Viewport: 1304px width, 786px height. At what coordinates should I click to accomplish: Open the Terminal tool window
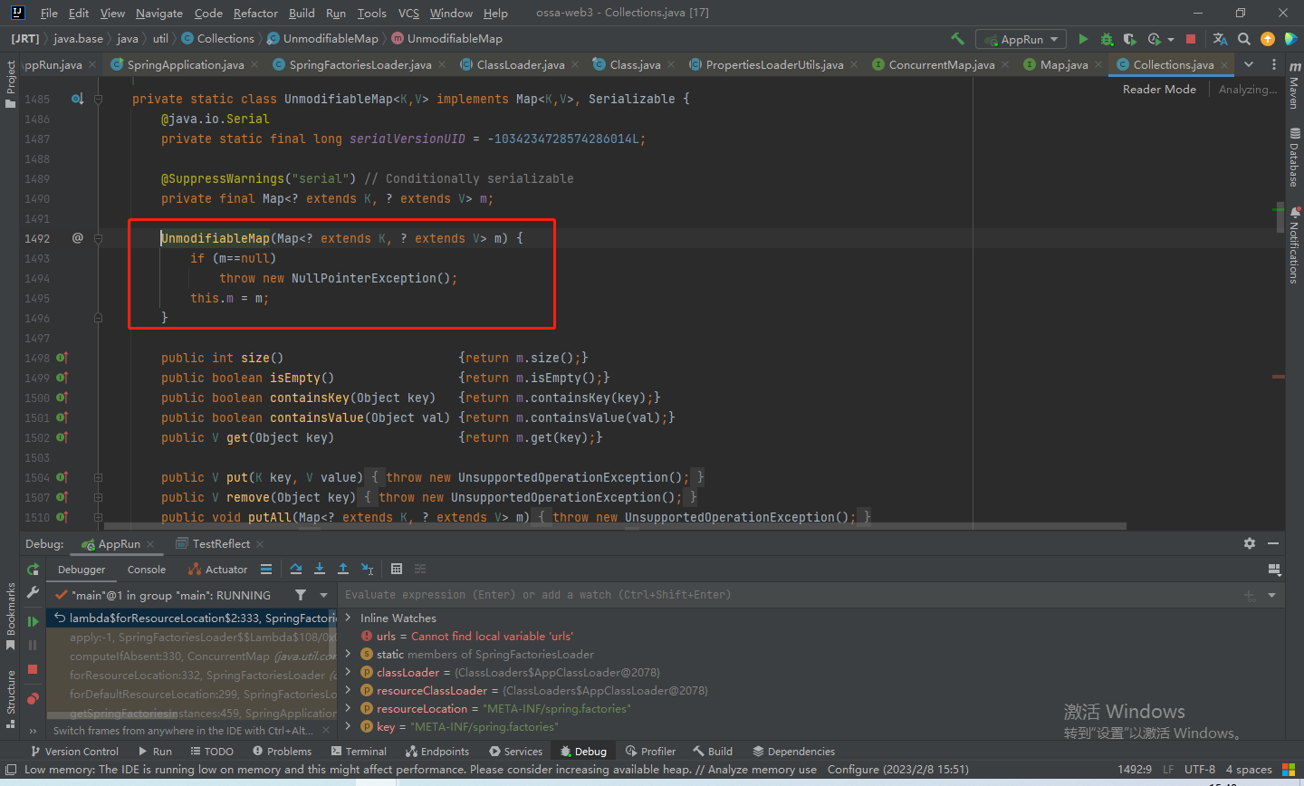(x=359, y=751)
